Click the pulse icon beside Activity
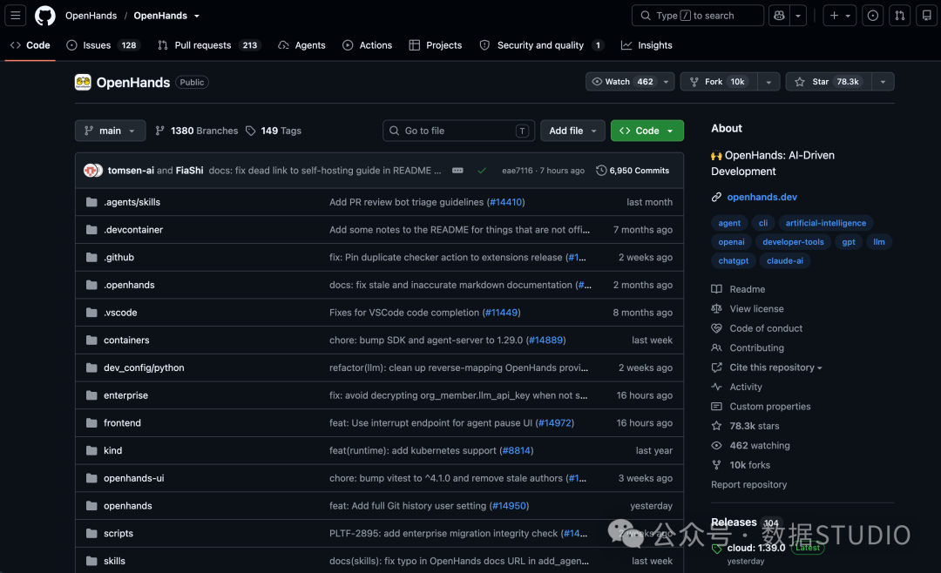 pyautogui.click(x=716, y=387)
